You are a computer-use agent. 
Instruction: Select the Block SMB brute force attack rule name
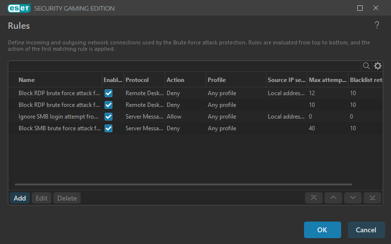[x=60, y=128]
